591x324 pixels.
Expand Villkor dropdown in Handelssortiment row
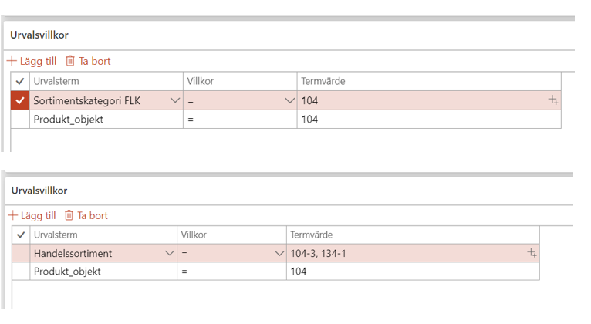(279, 253)
